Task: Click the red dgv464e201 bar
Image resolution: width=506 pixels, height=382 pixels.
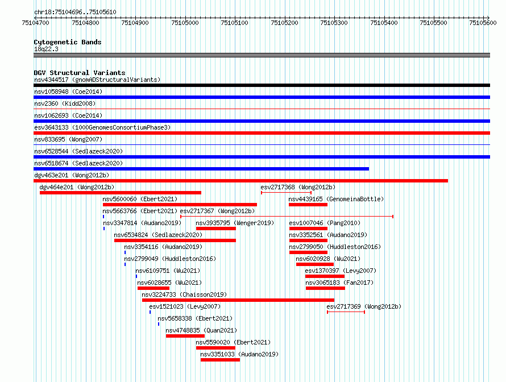Action: (x=121, y=193)
